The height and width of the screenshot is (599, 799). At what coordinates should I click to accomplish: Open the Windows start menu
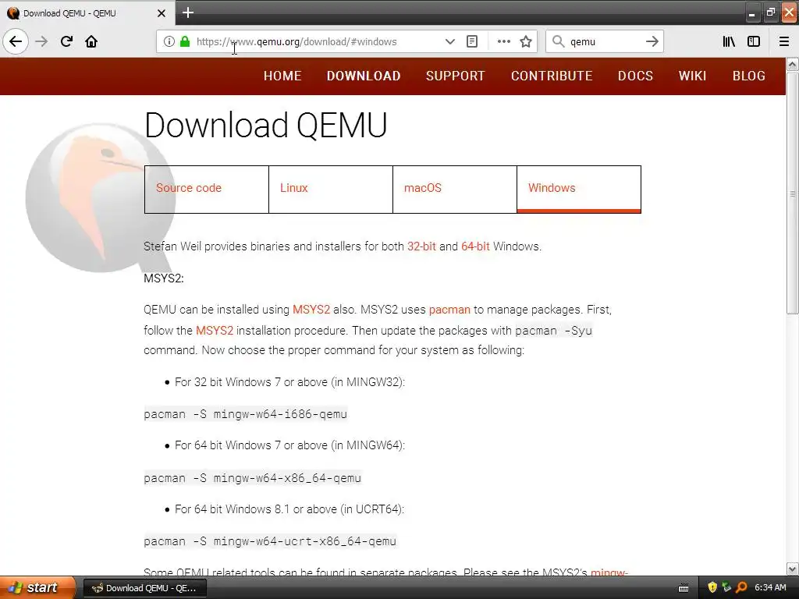[x=37, y=588]
